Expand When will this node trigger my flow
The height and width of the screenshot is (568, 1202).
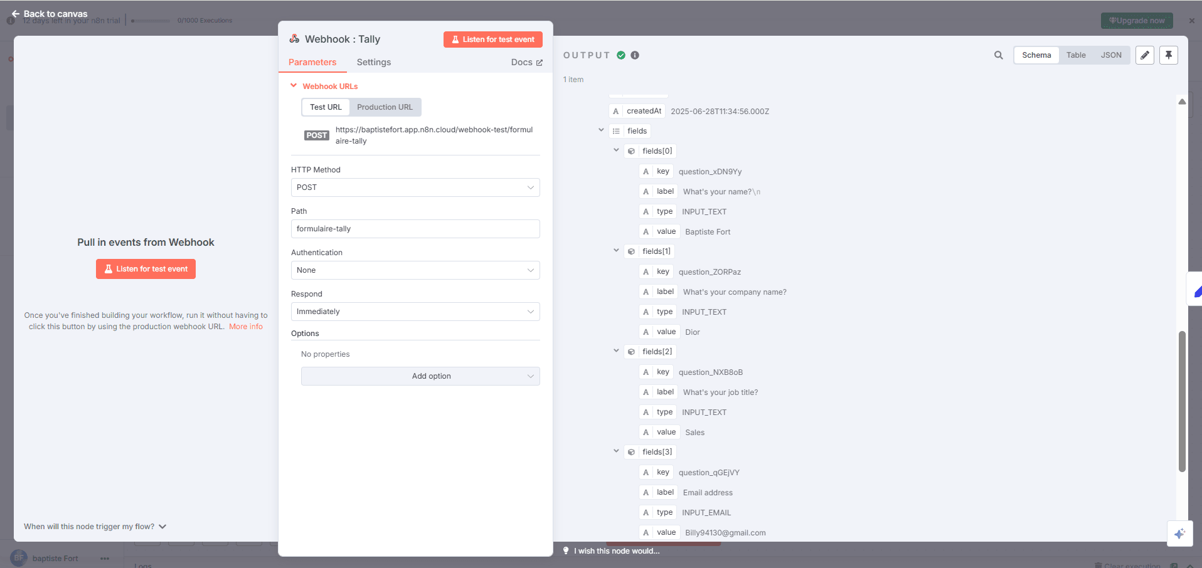pyautogui.click(x=95, y=527)
